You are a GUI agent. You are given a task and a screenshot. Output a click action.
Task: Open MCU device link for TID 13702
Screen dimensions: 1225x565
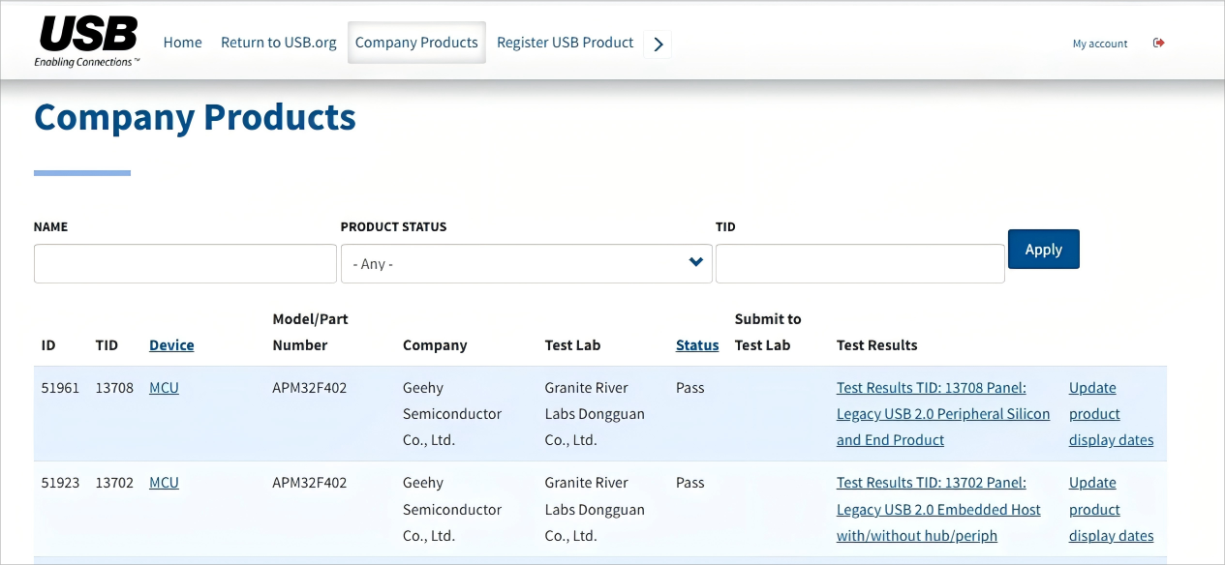coord(164,483)
